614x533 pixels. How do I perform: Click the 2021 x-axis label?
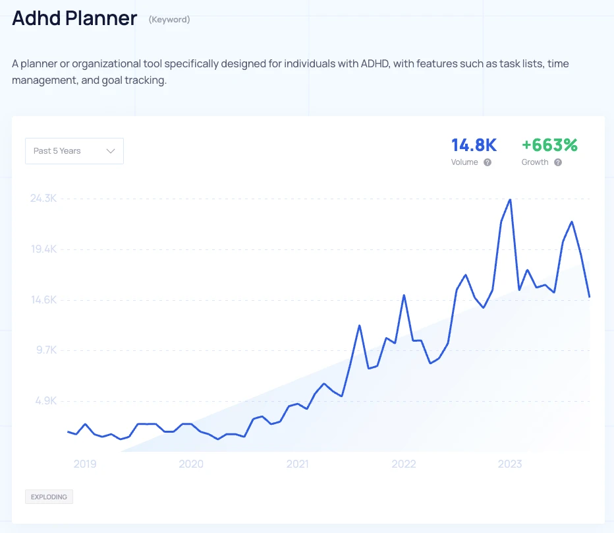(298, 464)
